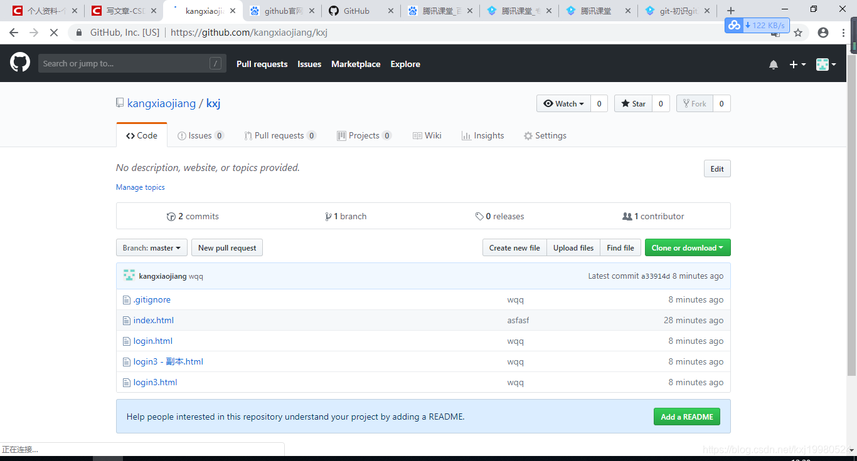
Task: Open GitHub home via Octocat logo
Action: [20, 63]
